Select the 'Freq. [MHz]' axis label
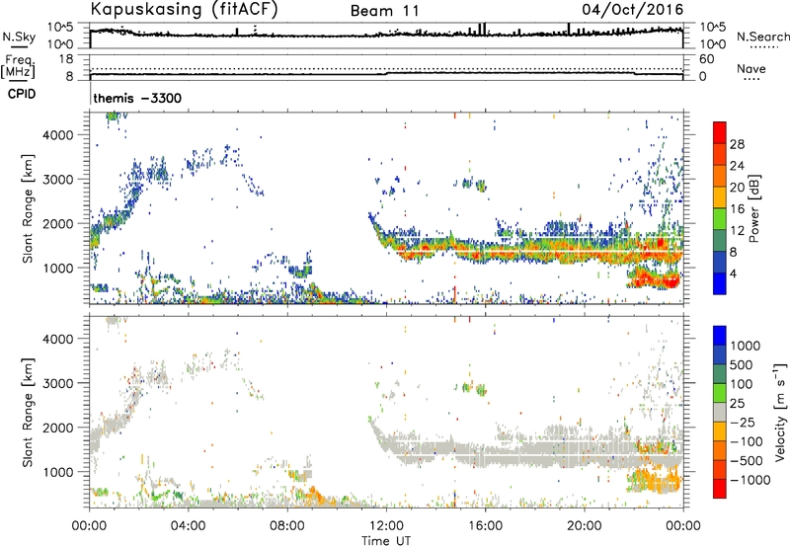The image size is (790, 547). [x=18, y=66]
